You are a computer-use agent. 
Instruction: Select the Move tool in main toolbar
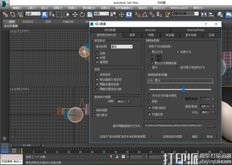[75, 14]
